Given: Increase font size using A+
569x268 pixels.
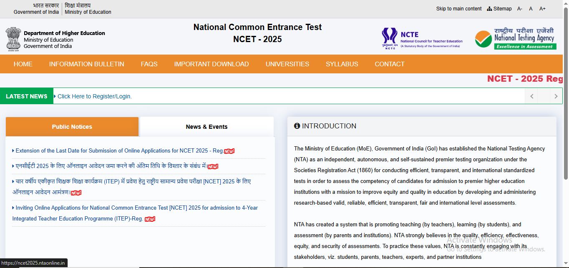Looking at the screenshot, I should 542,8.
